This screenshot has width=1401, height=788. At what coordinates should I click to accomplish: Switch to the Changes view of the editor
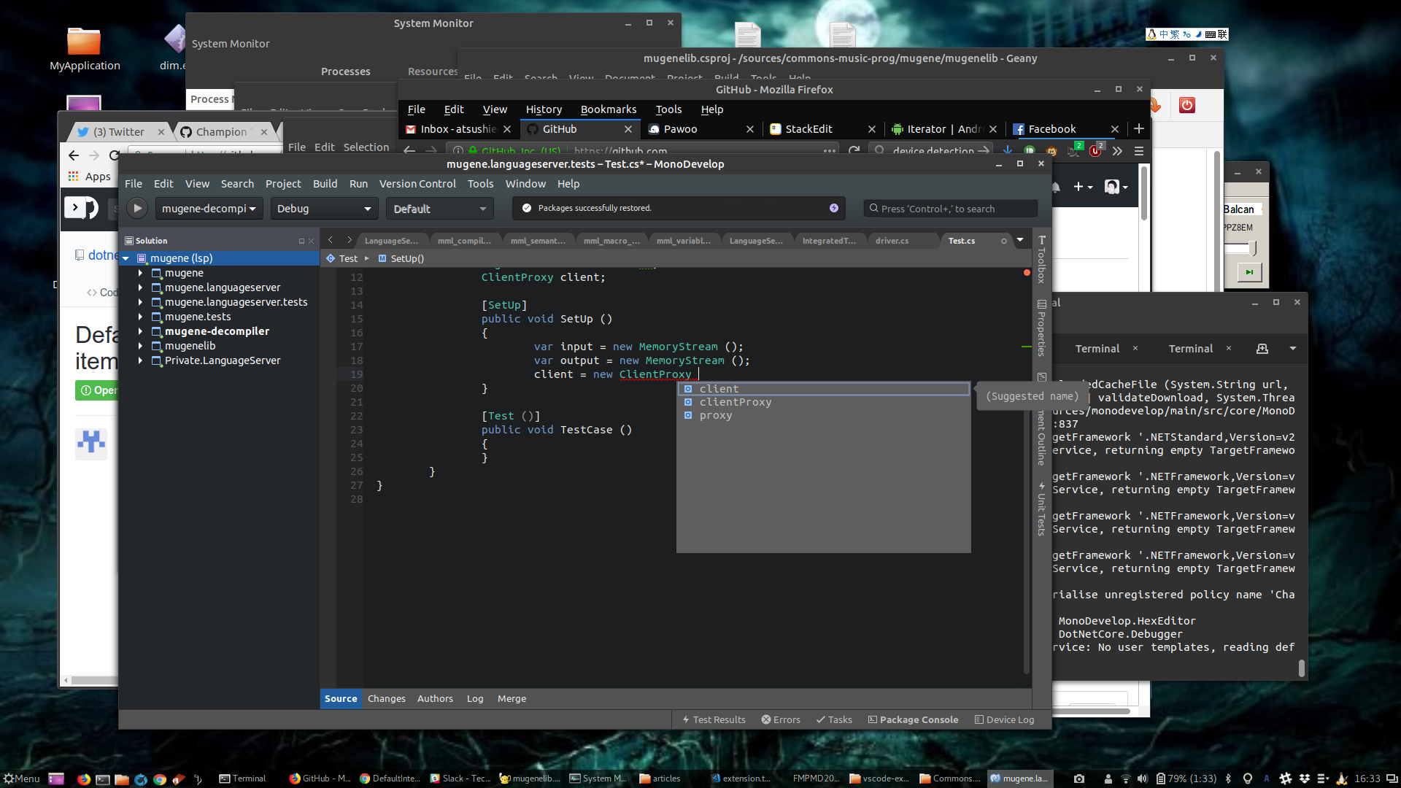[x=386, y=698]
